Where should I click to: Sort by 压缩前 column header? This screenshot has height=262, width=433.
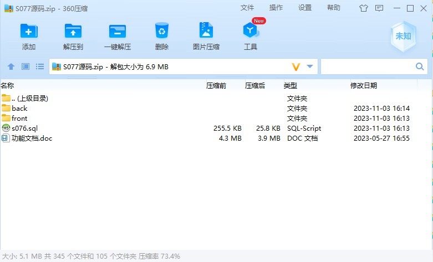(x=216, y=86)
